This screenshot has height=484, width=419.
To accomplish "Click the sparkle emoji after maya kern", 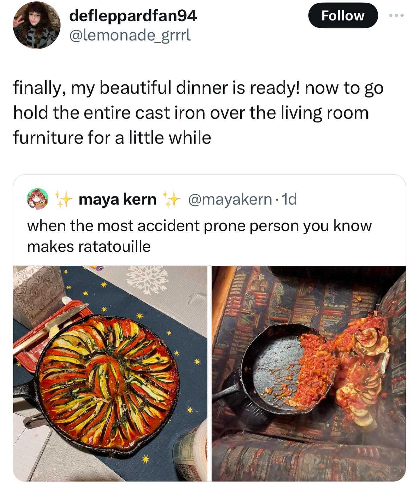I will coord(171,199).
